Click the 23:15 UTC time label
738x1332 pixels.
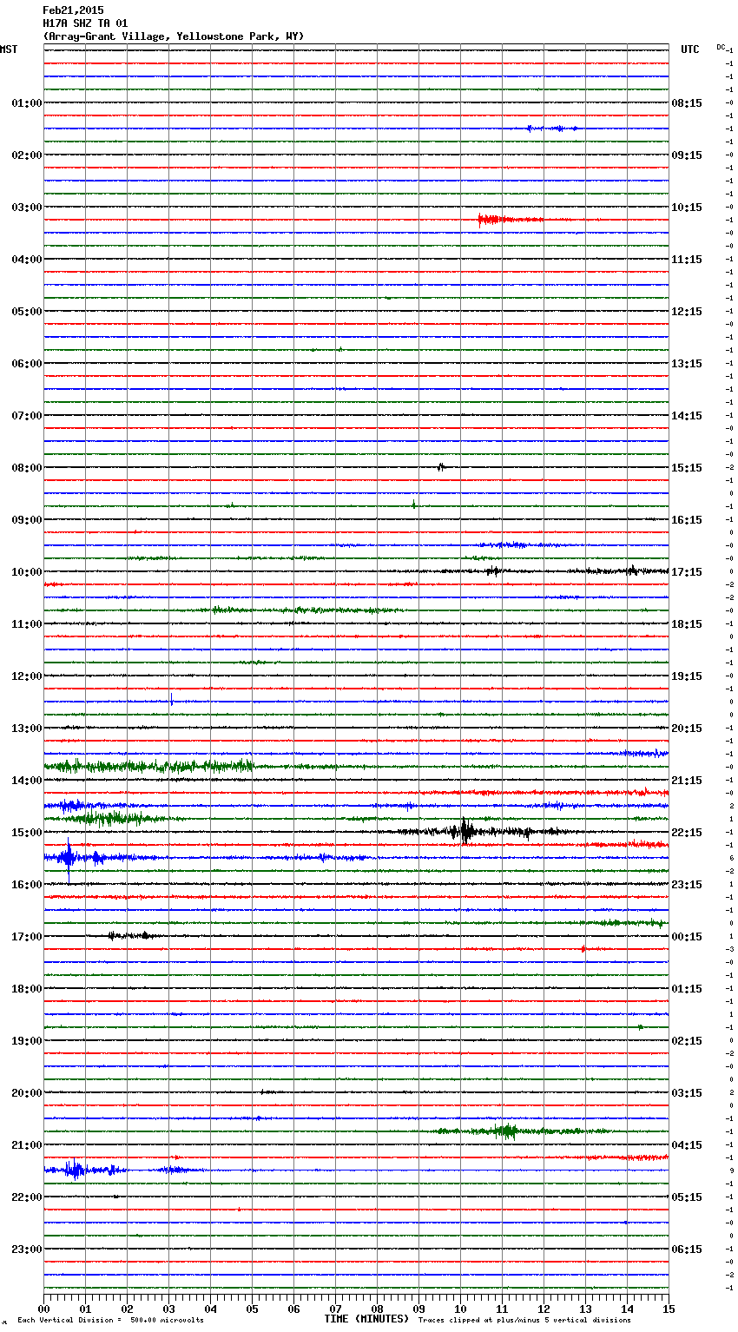tap(687, 885)
